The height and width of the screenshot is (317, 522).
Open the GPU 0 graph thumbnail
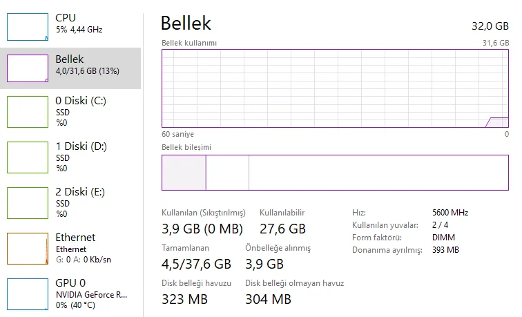click(x=28, y=294)
